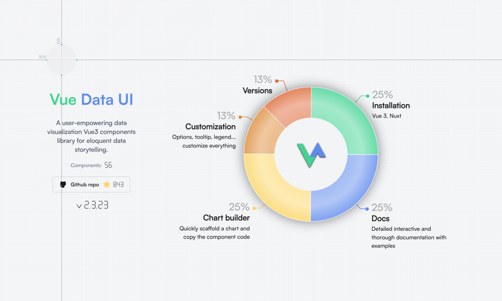Screen dimensions: 502x301
Task: Click the gold star icon
Action: [x=107, y=185]
